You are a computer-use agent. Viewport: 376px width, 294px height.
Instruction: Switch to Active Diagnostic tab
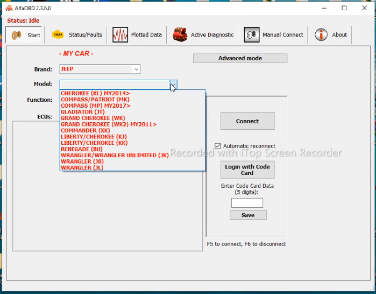pos(212,35)
